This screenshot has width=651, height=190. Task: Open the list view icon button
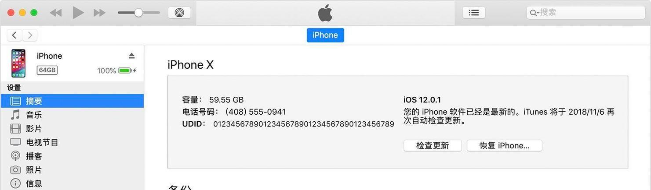(x=474, y=13)
